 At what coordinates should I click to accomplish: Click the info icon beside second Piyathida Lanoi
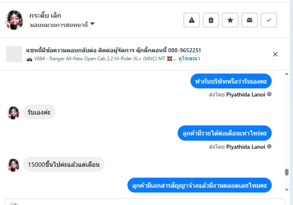[269, 147]
